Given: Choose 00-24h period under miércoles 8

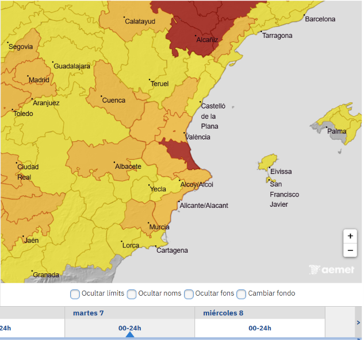Looking at the screenshot, I should pos(260,328).
